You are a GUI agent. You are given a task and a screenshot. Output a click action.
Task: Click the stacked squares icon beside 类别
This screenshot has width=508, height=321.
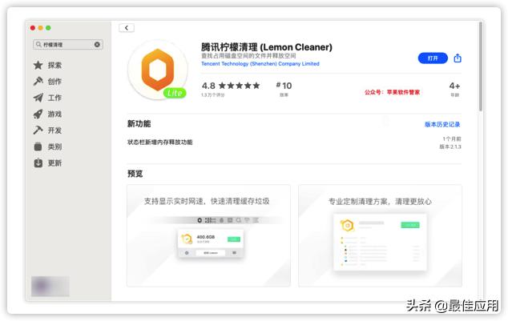(x=38, y=146)
